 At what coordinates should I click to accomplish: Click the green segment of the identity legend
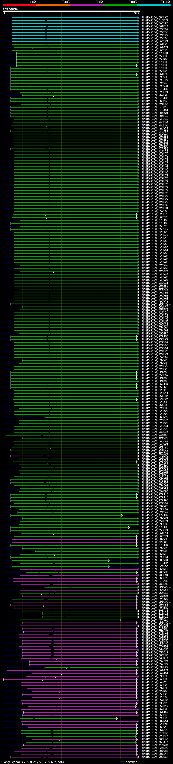(x=120, y=5)
